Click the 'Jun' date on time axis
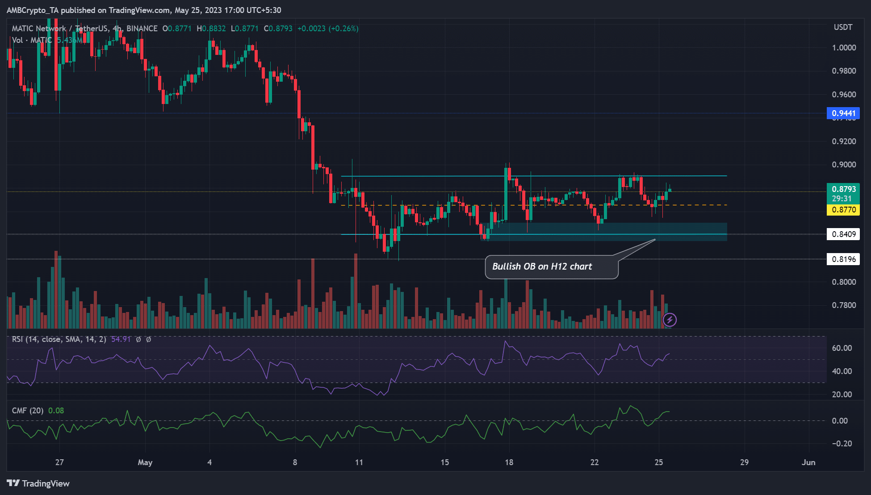 (808, 462)
